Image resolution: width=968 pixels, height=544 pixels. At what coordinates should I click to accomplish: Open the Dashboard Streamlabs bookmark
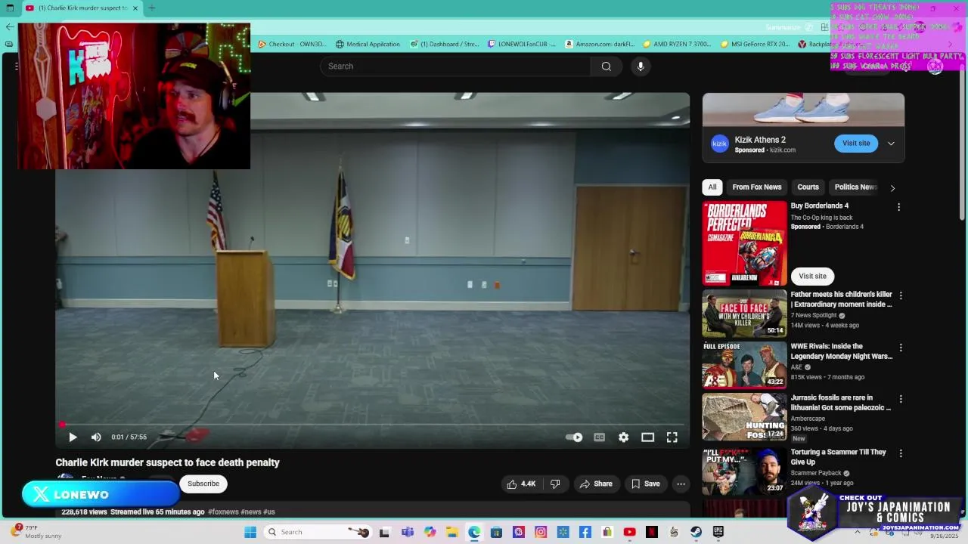(x=445, y=44)
